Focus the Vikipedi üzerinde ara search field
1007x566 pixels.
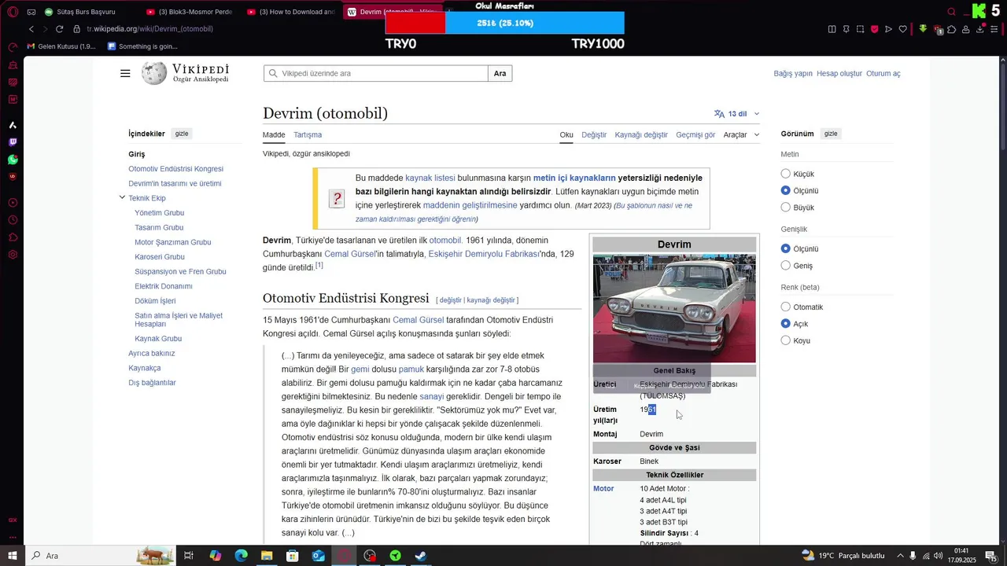(x=376, y=73)
